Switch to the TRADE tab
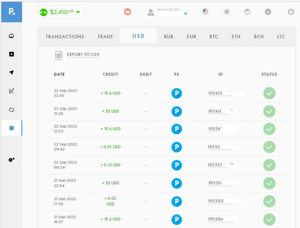Image resolution: width=300 pixels, height=228 pixels. pyautogui.click(x=105, y=37)
